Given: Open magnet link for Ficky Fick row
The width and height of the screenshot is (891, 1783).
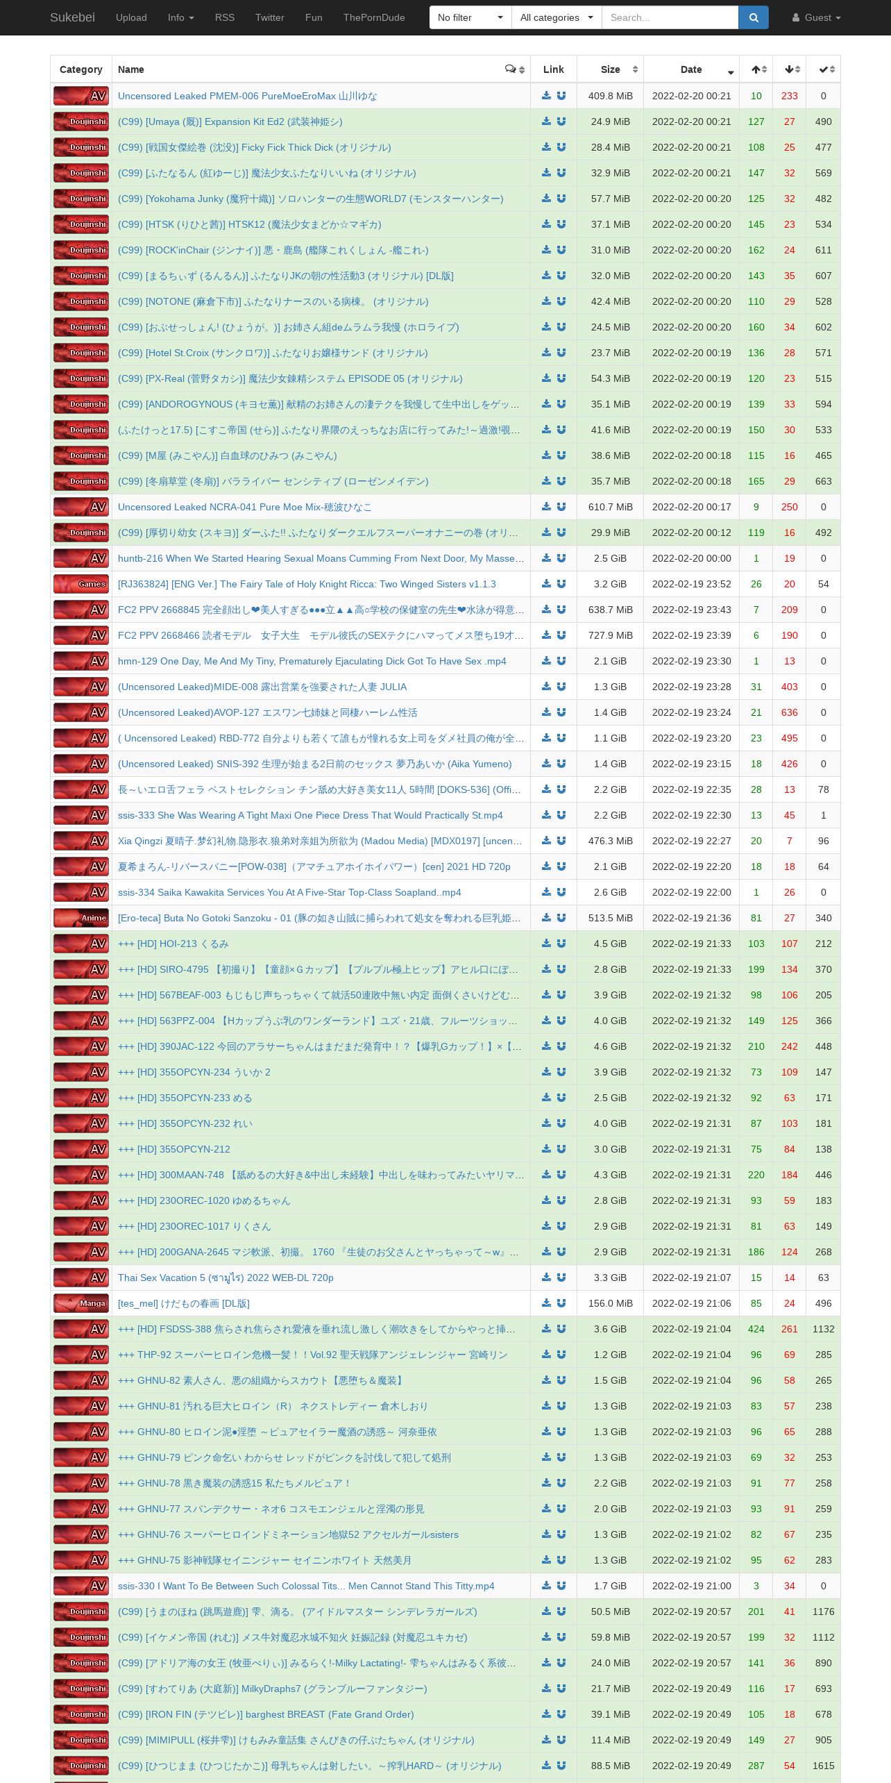Looking at the screenshot, I should (x=561, y=147).
